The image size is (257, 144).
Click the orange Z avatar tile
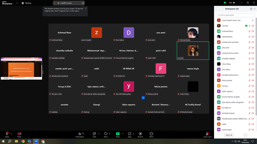click(x=96, y=32)
